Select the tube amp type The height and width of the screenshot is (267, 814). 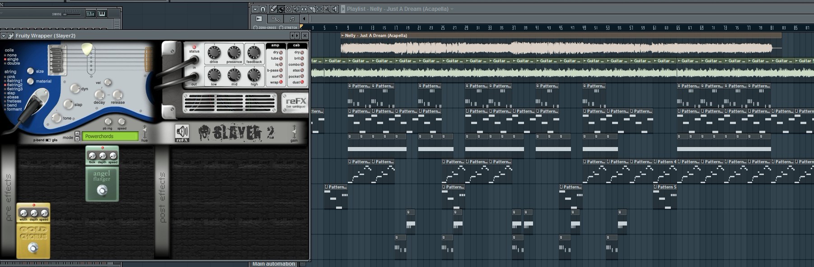(281, 58)
